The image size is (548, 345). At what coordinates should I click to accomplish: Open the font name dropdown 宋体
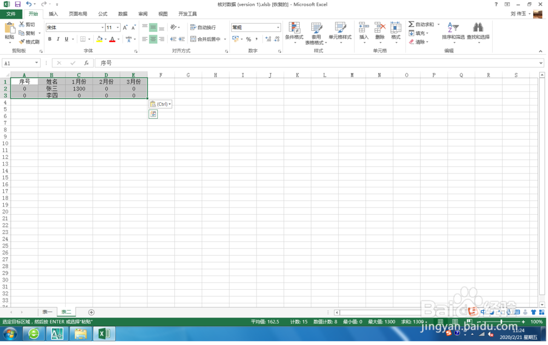(x=102, y=27)
